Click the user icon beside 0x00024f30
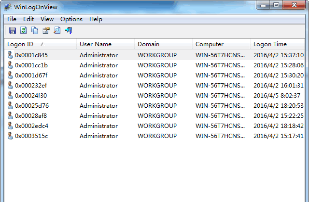Viewport: 309px width, 202px height. pyautogui.click(x=10, y=95)
